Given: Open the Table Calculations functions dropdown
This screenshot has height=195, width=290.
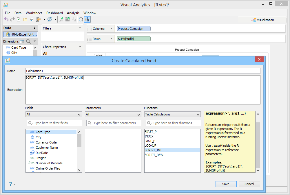Looking at the screenshot, I should [x=172, y=114].
